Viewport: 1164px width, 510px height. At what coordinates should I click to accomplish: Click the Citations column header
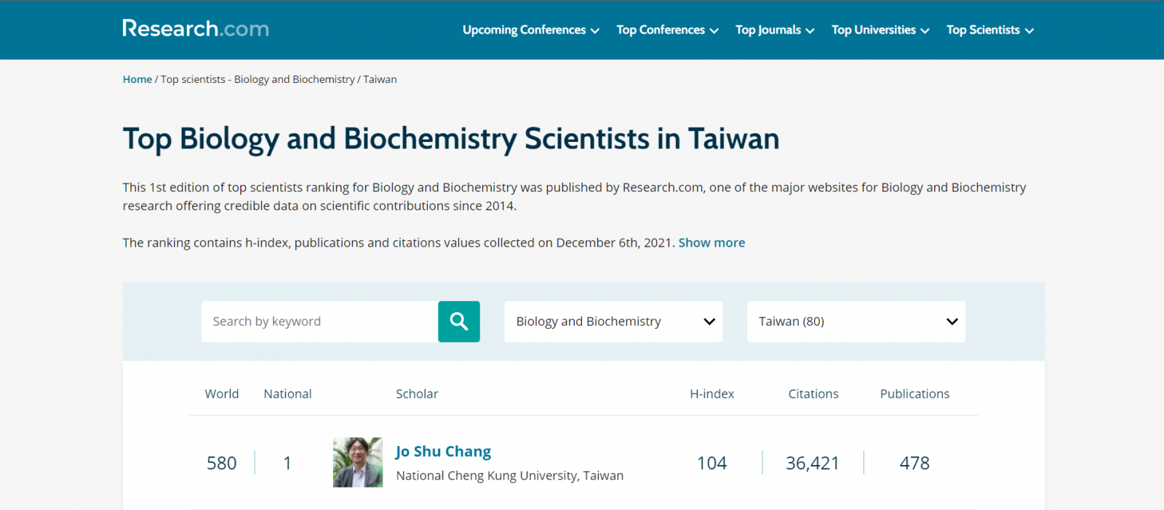click(x=813, y=394)
